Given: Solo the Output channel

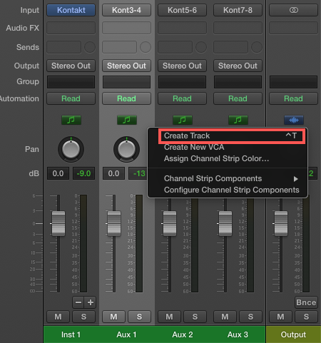Looking at the screenshot, I should coord(306,317).
